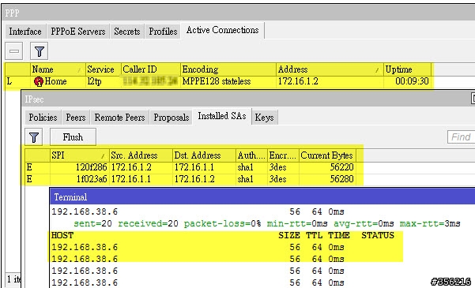Click the 56280 current bytes value

coord(341,179)
